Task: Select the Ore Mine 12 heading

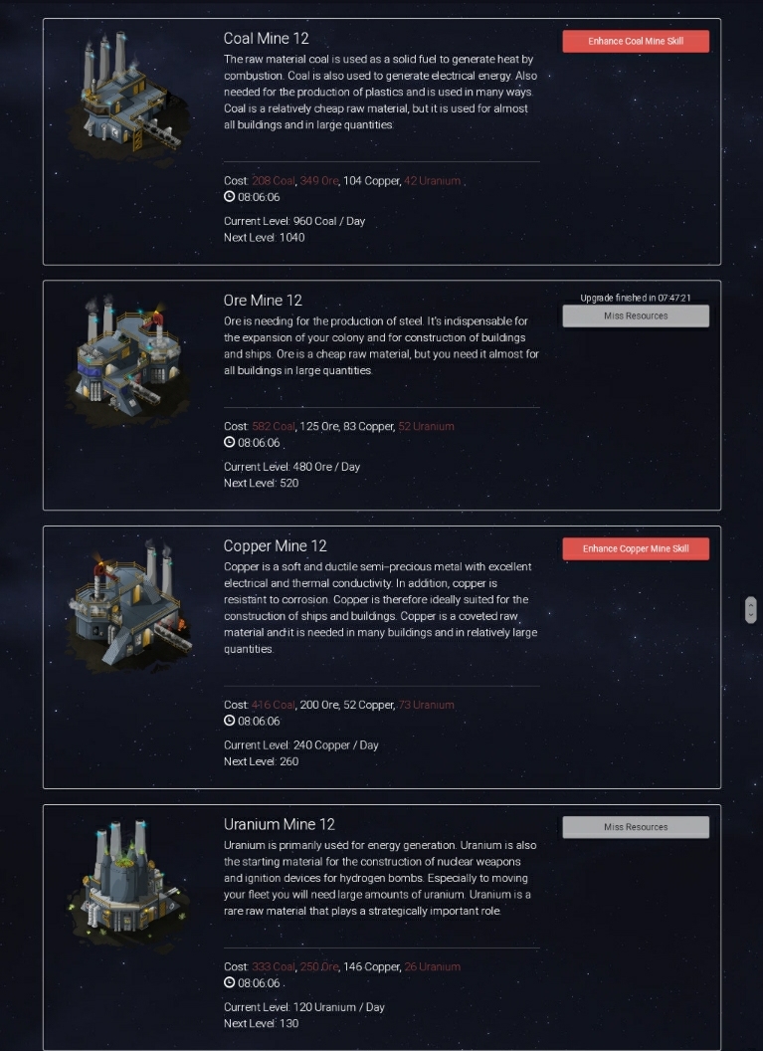Action: click(x=263, y=301)
